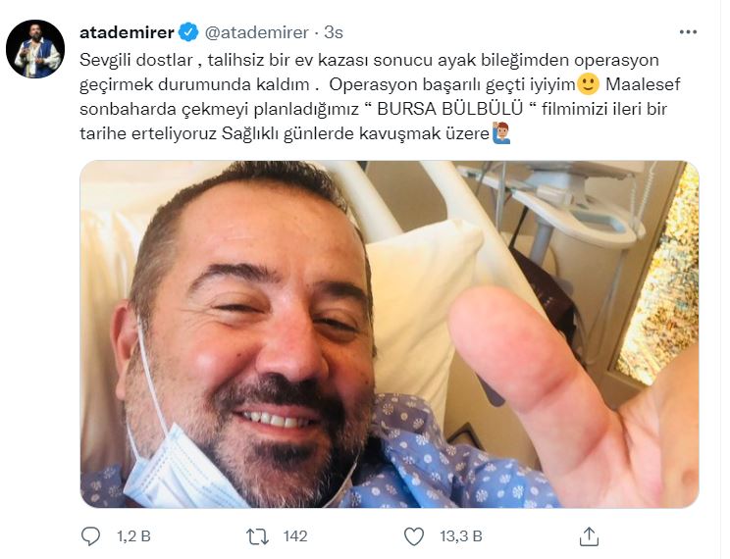The image size is (730, 559).
Task: Click the 3s tweet timestamp
Action: pyautogui.click(x=334, y=32)
